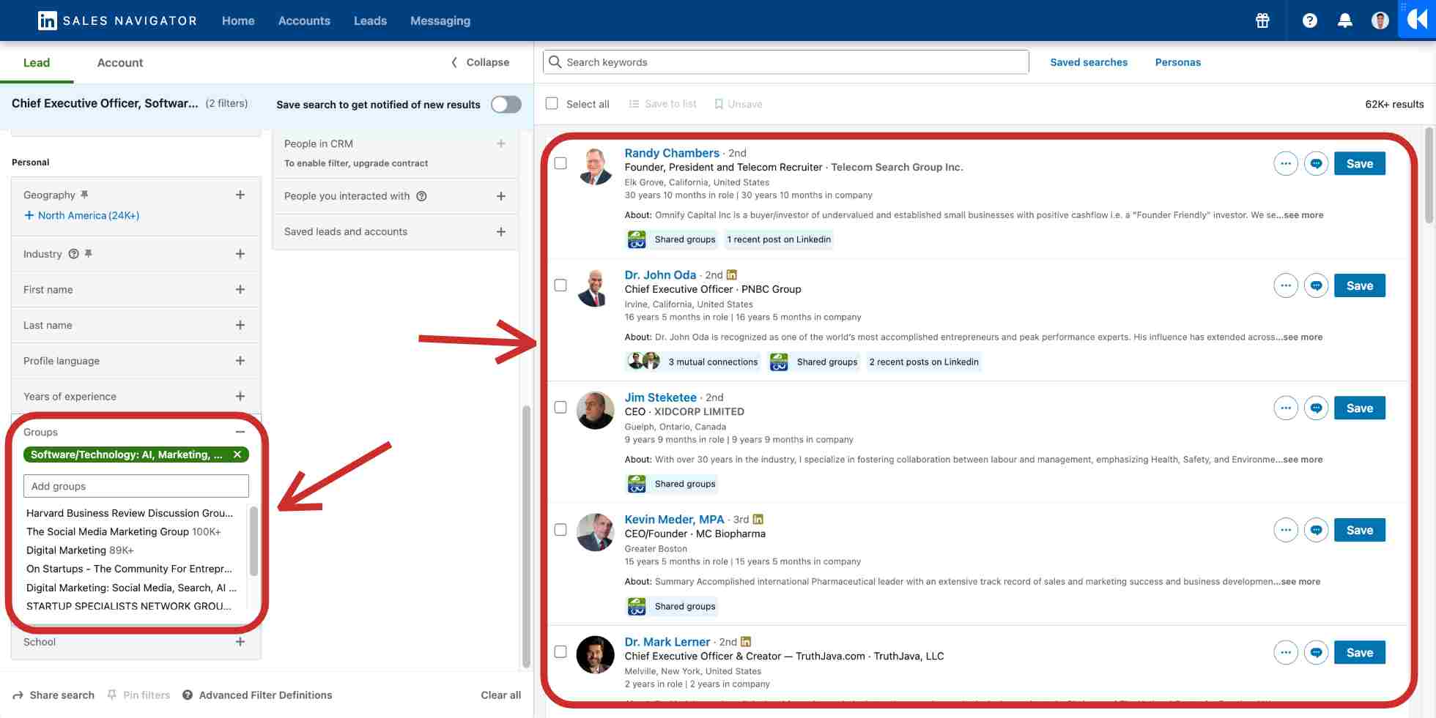Collapse the Groups filter section

click(x=240, y=432)
